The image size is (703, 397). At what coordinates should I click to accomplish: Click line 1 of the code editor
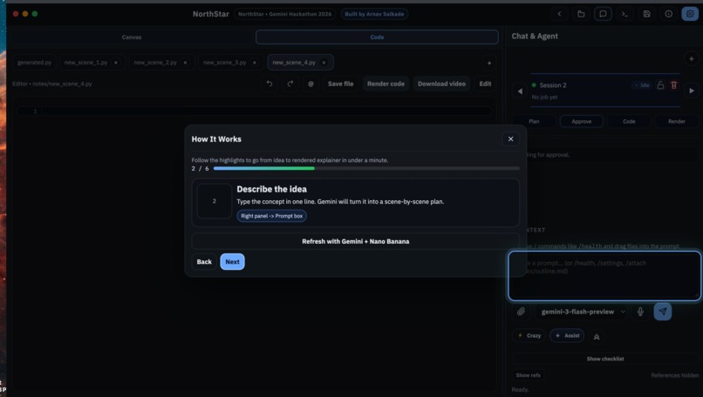pyautogui.click(x=255, y=111)
